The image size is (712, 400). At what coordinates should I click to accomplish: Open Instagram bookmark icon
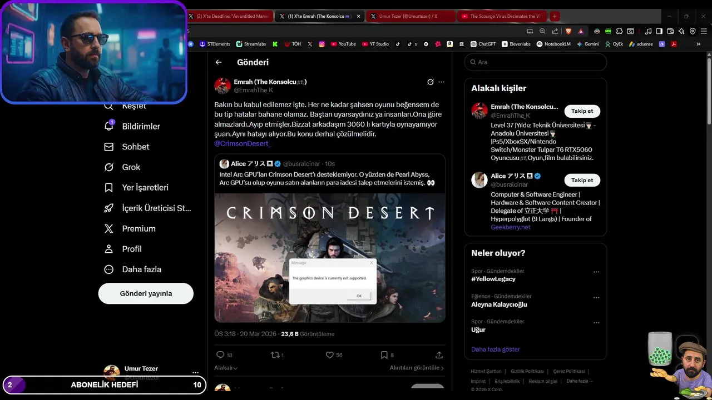point(322,44)
